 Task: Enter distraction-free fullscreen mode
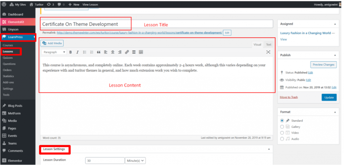(268, 52)
